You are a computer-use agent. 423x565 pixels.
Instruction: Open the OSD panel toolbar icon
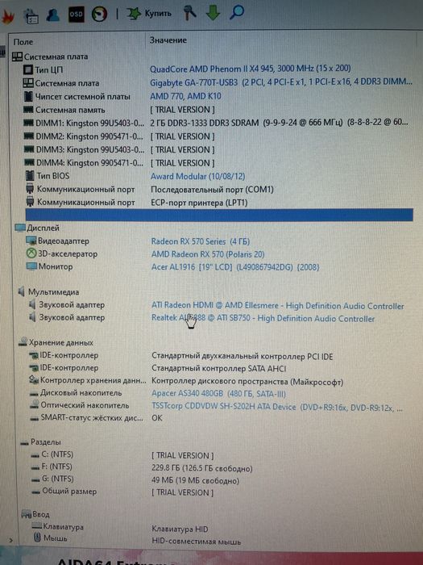point(76,15)
